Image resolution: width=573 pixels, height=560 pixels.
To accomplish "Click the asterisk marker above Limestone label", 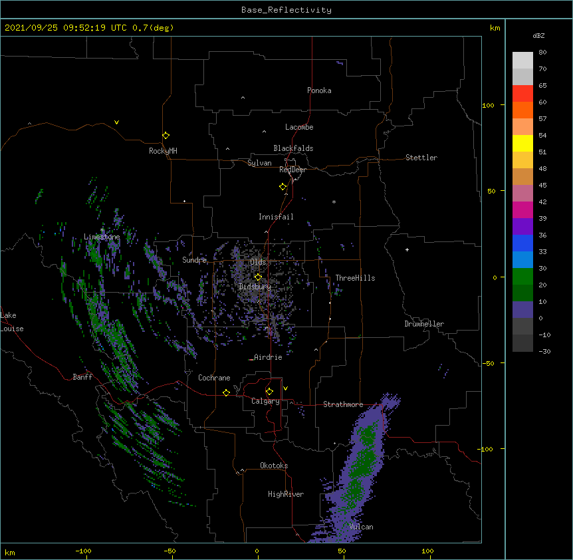I will pyautogui.click(x=102, y=230).
